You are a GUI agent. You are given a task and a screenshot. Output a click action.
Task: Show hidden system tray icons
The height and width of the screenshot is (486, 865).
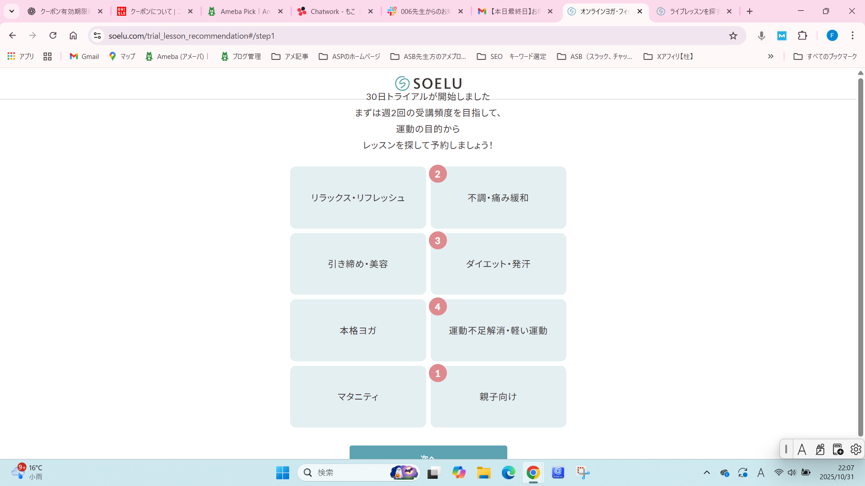click(706, 472)
